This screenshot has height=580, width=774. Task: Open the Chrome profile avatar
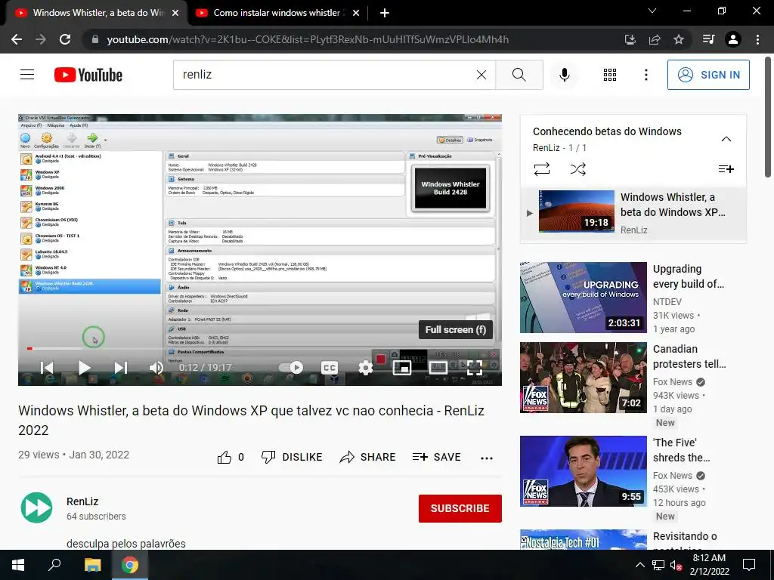[733, 39]
